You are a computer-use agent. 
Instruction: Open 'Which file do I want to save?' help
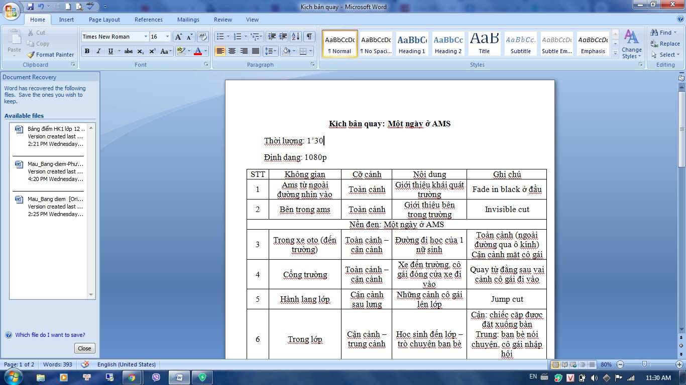point(50,335)
